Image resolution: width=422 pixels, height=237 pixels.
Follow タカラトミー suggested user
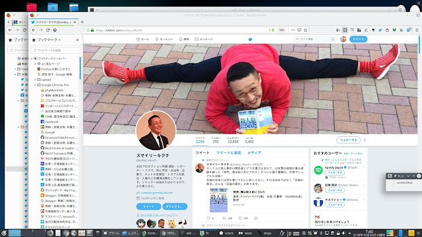pyautogui.click(x=335, y=205)
